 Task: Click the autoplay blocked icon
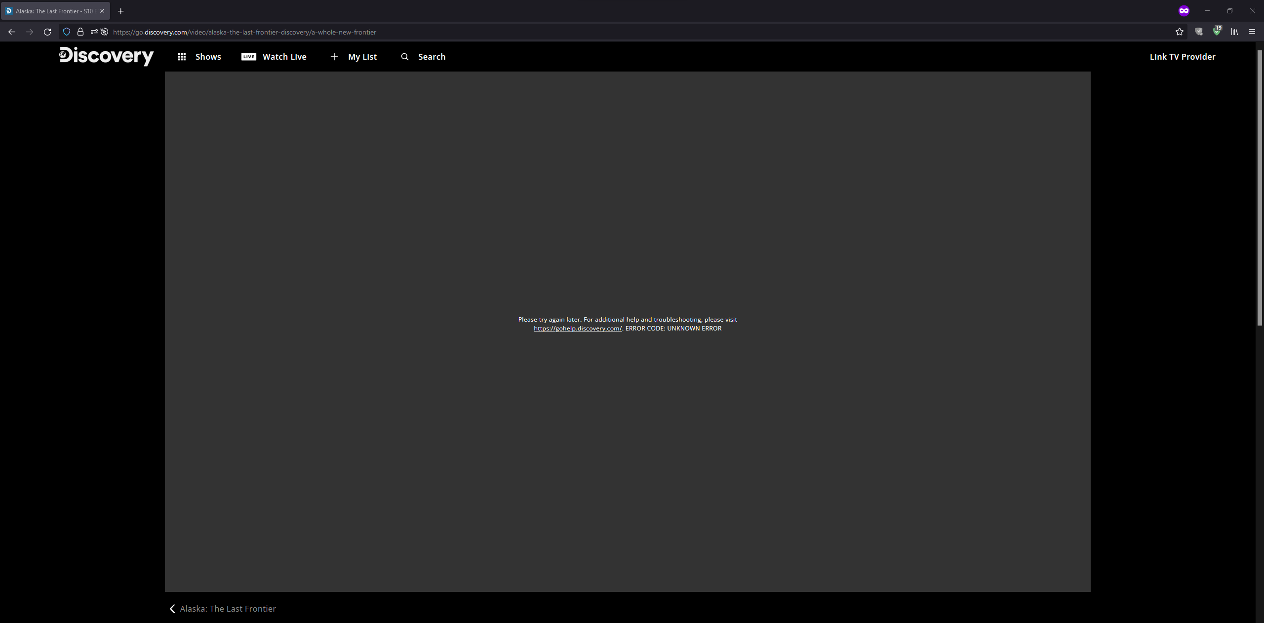click(x=105, y=32)
